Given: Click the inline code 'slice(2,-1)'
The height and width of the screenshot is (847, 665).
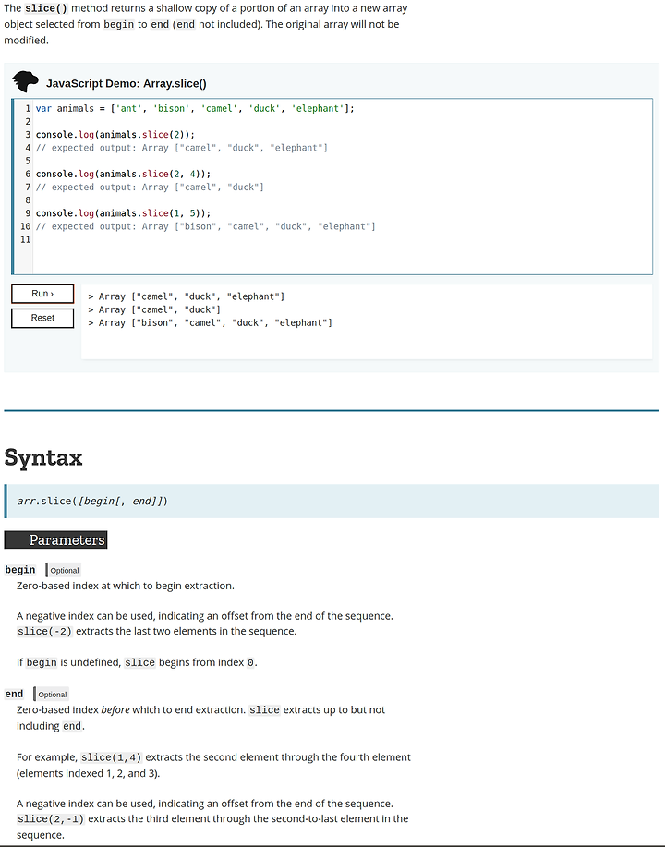Looking at the screenshot, I should (x=51, y=819).
